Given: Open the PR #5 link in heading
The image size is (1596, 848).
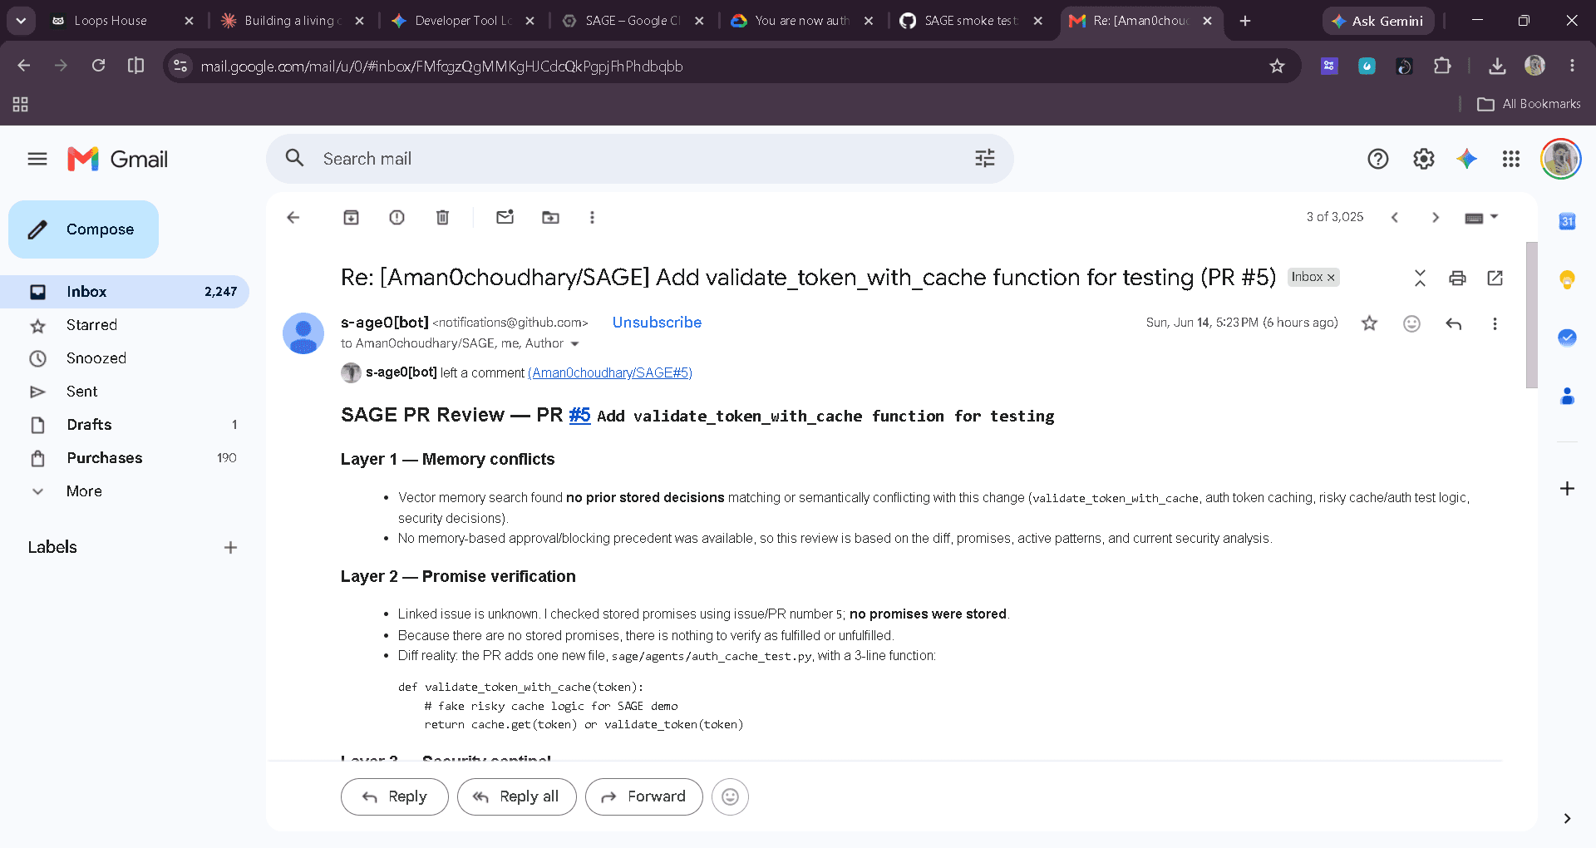Looking at the screenshot, I should click(579, 415).
